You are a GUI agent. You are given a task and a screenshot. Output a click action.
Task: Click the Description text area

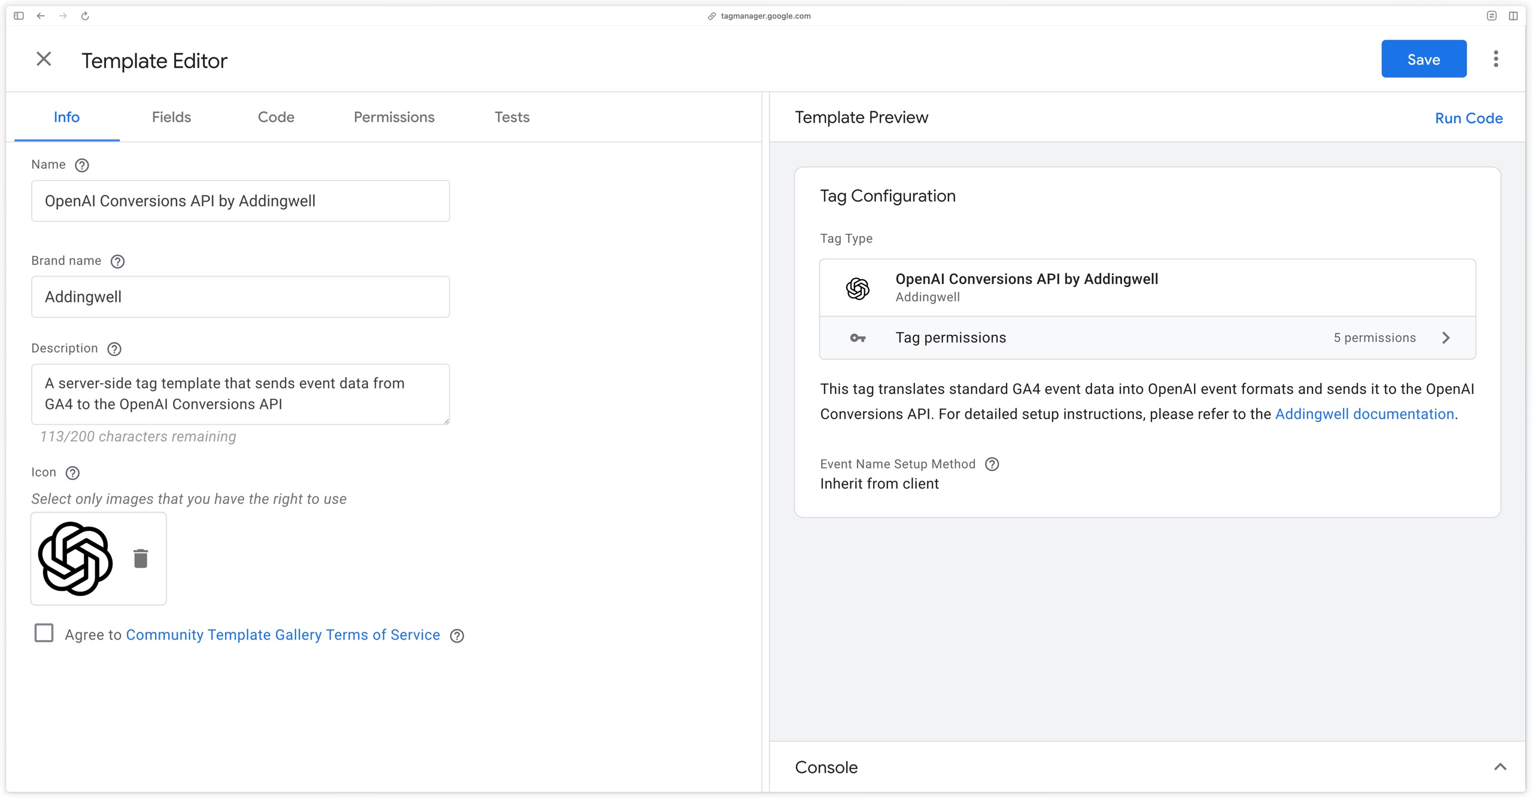coord(241,395)
